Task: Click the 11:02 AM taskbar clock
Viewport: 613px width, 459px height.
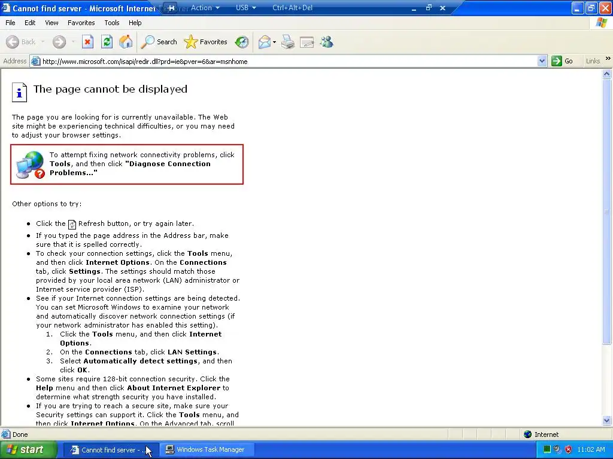Action: coord(591,449)
